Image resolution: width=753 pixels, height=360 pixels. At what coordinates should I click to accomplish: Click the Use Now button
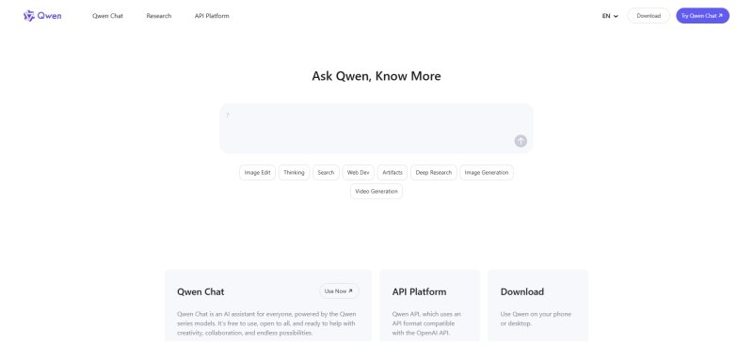coord(339,291)
